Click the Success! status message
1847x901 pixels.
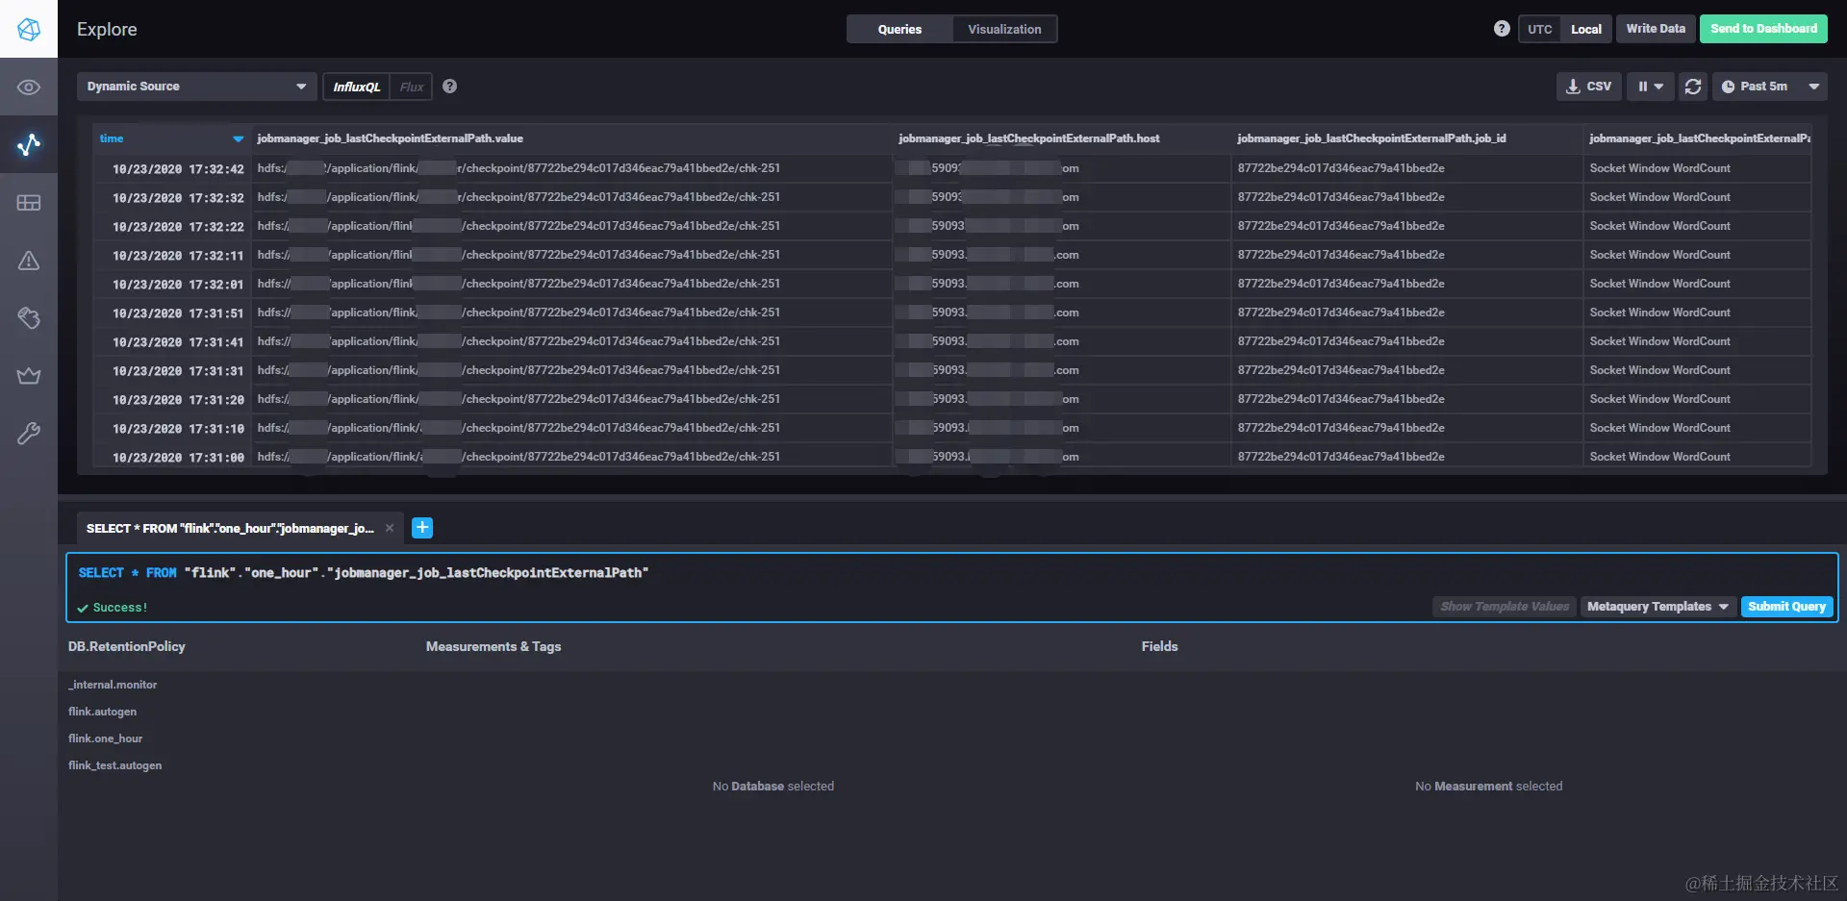click(x=113, y=608)
